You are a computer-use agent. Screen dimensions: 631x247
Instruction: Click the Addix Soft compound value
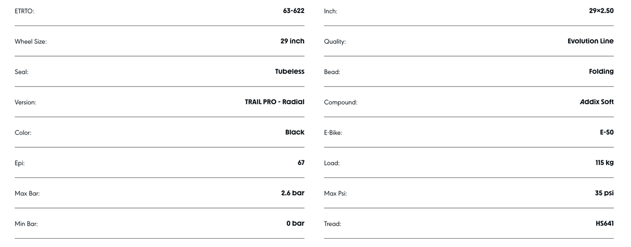point(596,102)
